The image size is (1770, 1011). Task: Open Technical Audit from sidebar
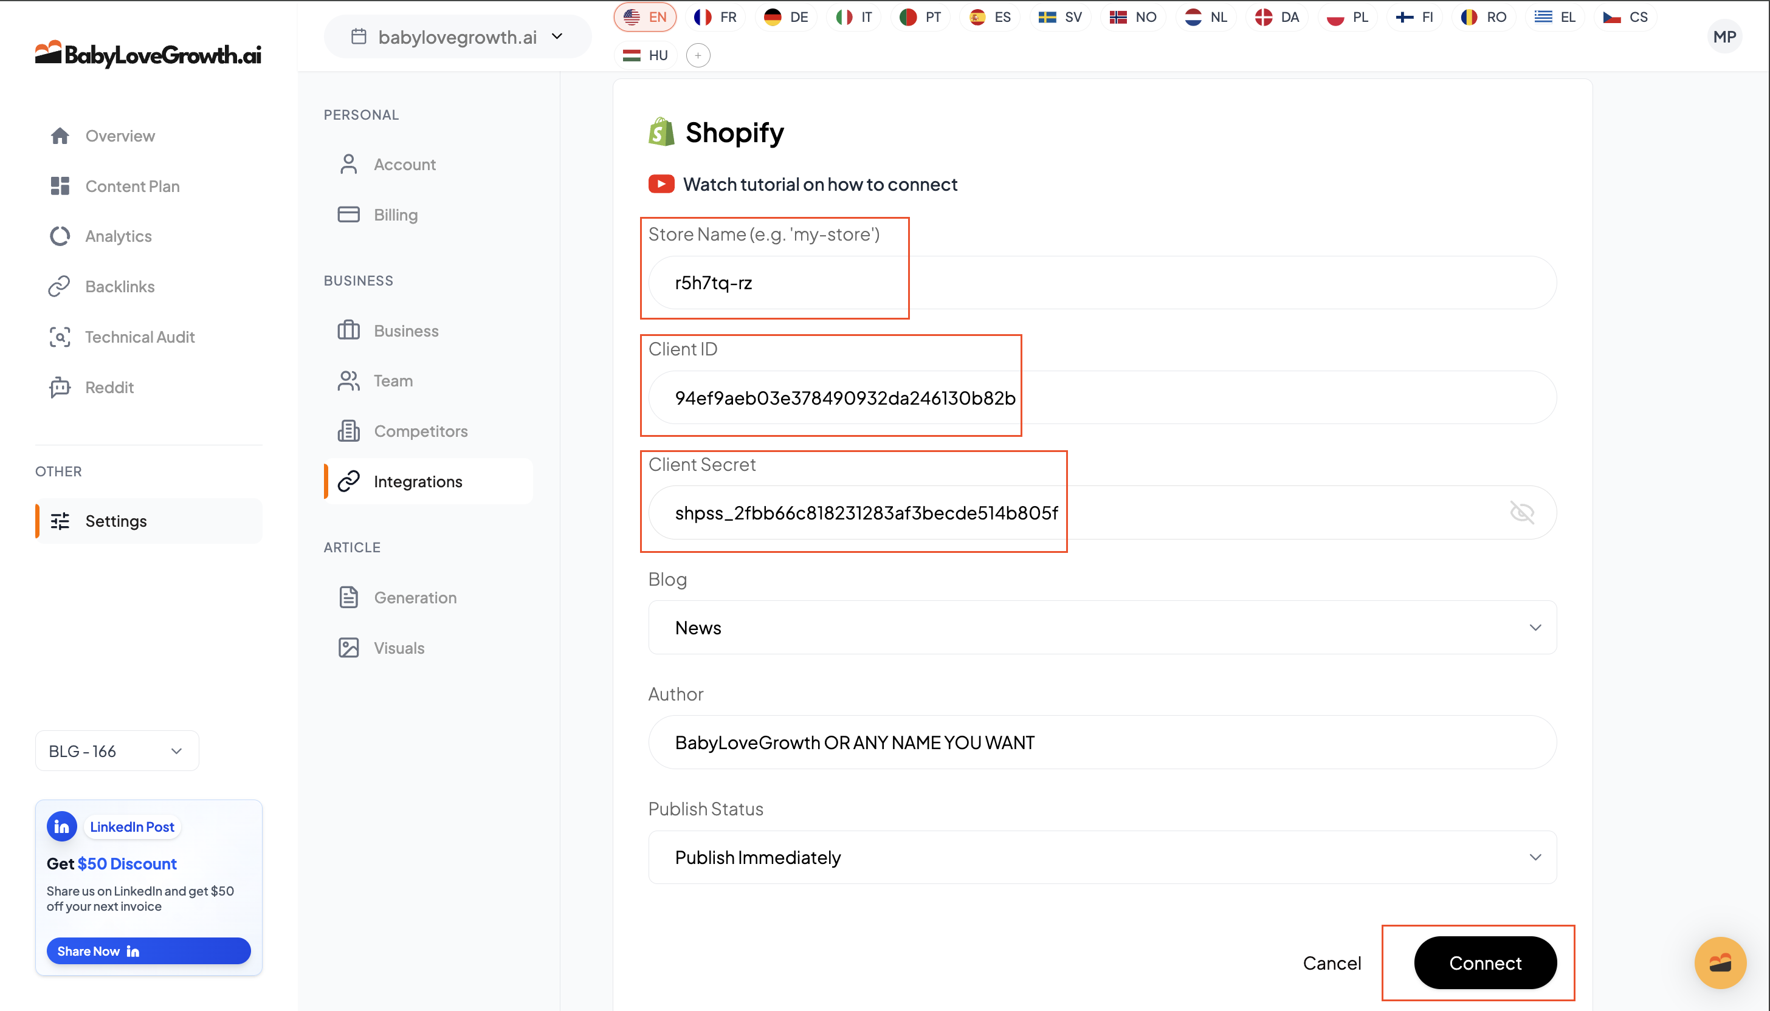point(139,337)
